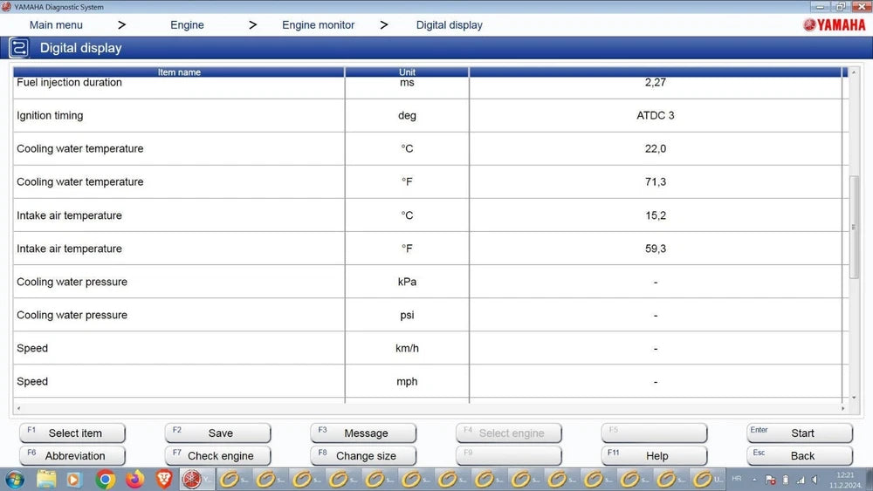Click the 59,3 intake air value
Image resolution: width=873 pixels, height=491 pixels.
pyautogui.click(x=656, y=249)
